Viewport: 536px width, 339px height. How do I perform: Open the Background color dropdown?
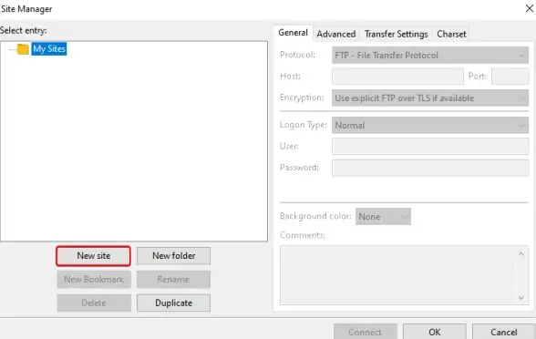[383, 217]
